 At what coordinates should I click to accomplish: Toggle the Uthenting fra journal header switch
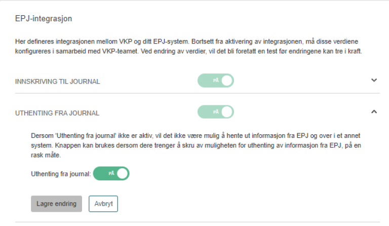coord(216,112)
